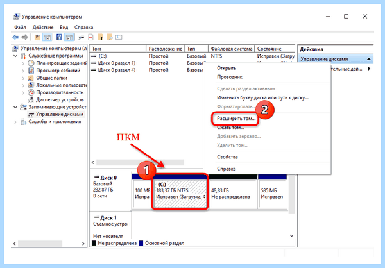385x268 pixels.
Task: Select the (C:) volume row in list
Action: [193, 56]
